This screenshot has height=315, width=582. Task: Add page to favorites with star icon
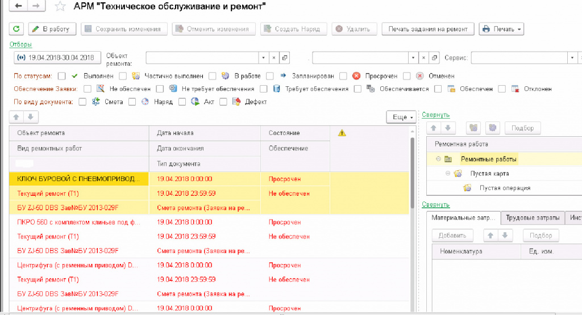pos(60,7)
